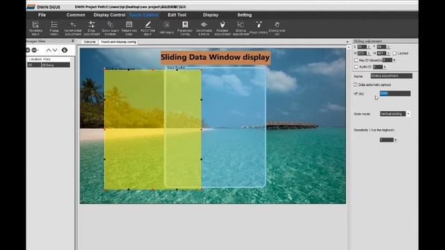Open the document tabs list dropdown arrow
This screenshot has height=250, width=445.
coord(348,42)
